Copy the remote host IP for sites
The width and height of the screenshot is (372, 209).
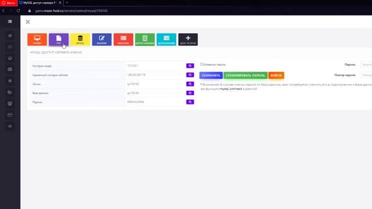click(x=190, y=75)
